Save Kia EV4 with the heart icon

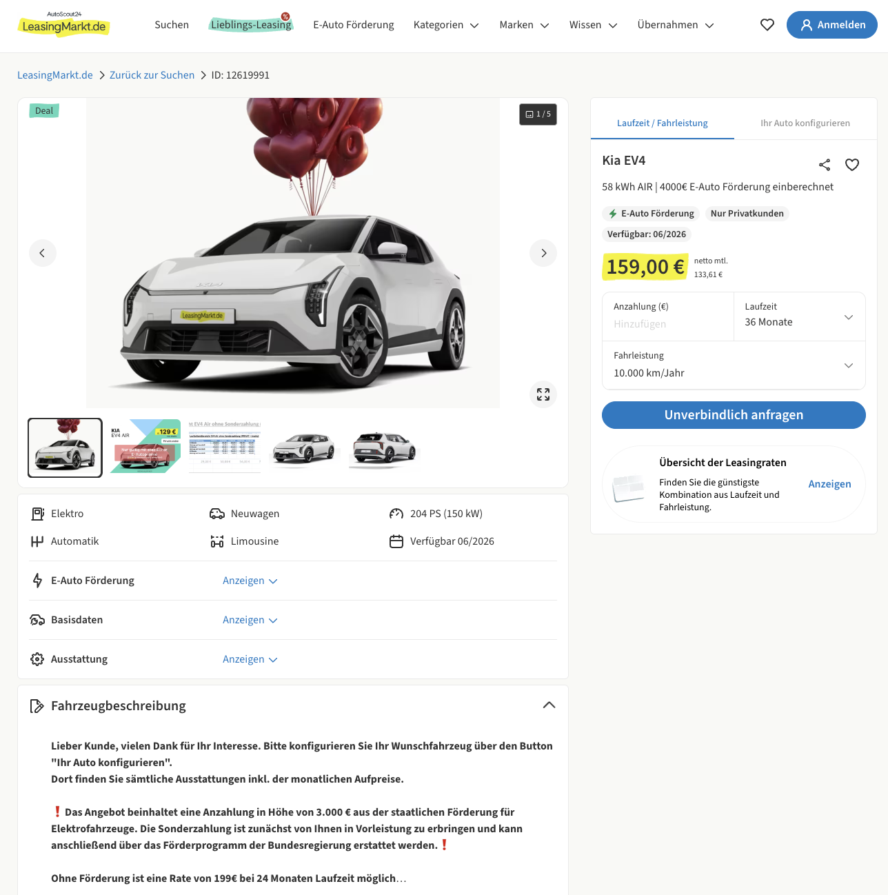point(852,165)
